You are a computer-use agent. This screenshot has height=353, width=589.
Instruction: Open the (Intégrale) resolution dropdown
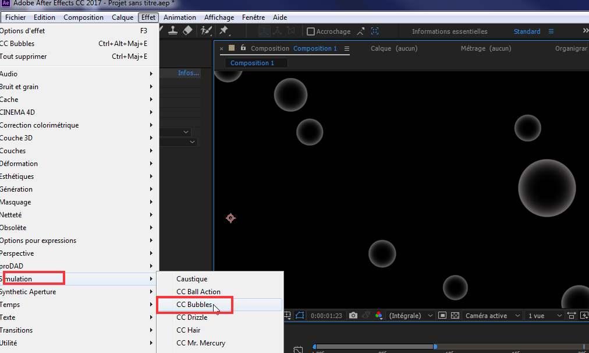[x=410, y=316]
